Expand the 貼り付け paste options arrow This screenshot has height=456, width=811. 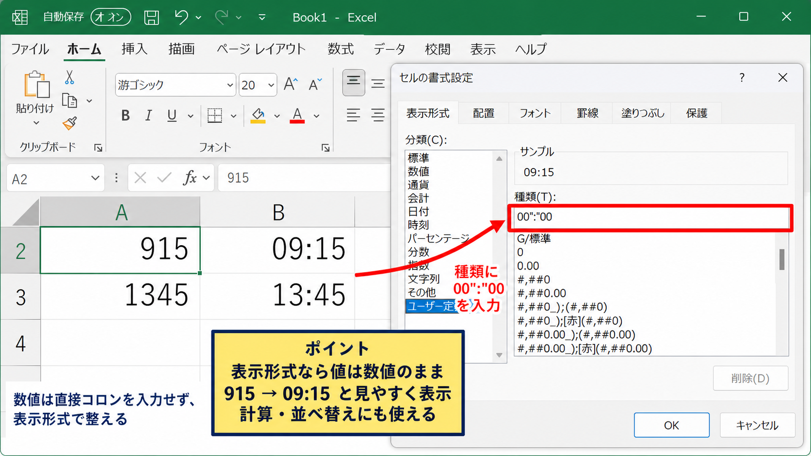point(36,123)
